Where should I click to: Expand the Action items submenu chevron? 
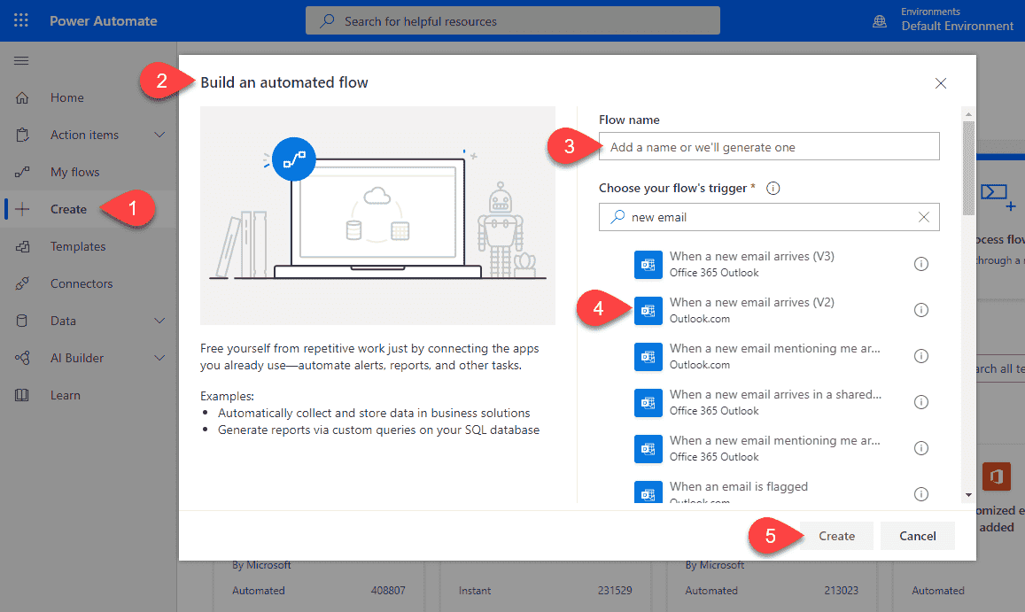159,135
